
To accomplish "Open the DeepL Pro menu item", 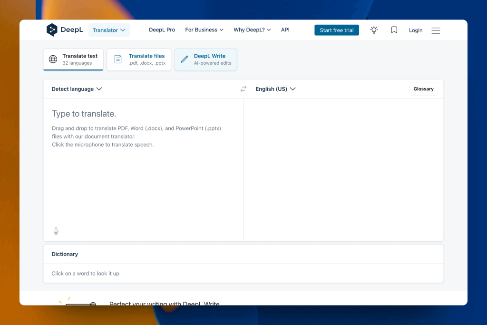I will (162, 30).
